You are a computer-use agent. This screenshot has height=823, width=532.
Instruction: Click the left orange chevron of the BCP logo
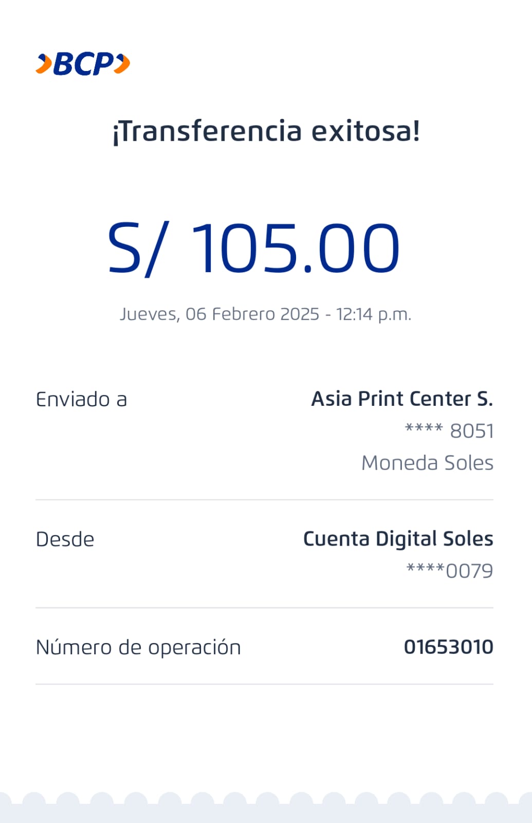(44, 64)
